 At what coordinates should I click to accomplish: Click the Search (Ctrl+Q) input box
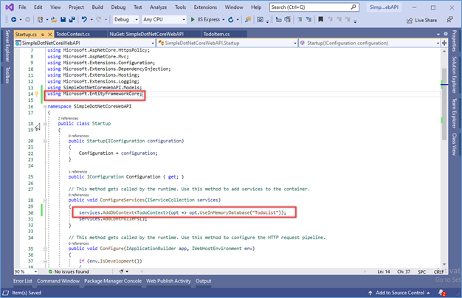pos(314,7)
